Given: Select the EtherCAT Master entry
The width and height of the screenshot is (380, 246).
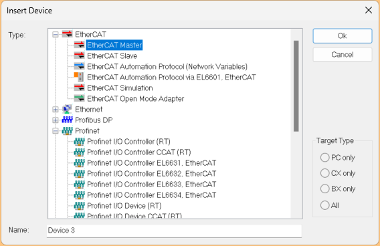Looking at the screenshot, I should coord(114,45).
